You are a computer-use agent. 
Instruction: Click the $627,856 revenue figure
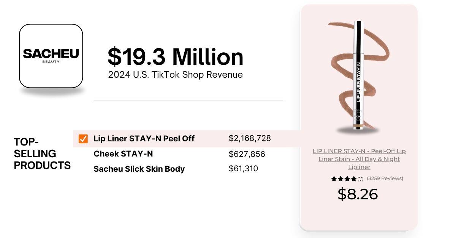[247, 154]
